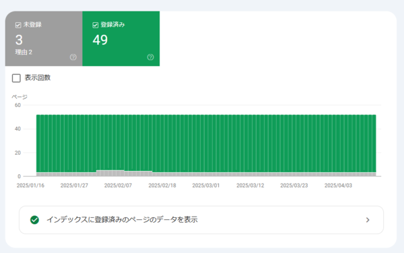Screen dimensions: 404x253
Task: Click the 2025/03/23 date axis label
Action: pyautogui.click(x=294, y=186)
